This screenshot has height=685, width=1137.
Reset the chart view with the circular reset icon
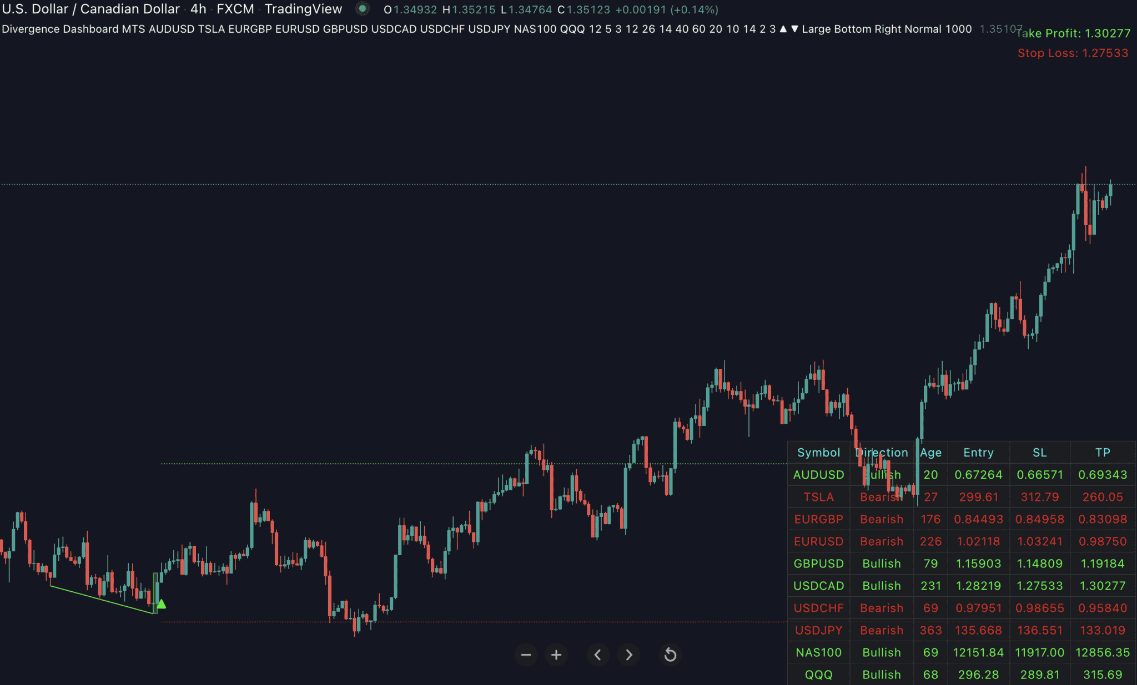pos(670,655)
